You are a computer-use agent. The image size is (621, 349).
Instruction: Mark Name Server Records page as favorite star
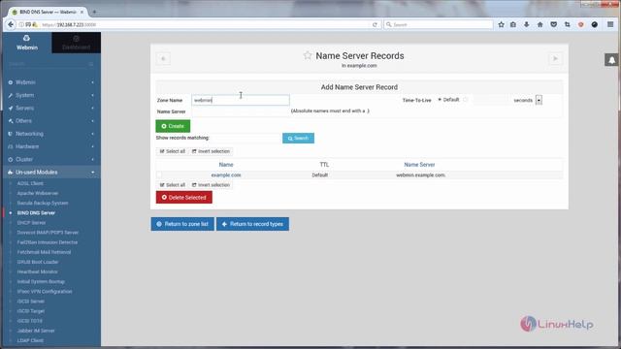pos(308,55)
